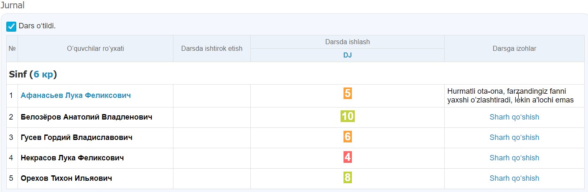Click attendance cell for Афанасьев Лука
The image size is (588, 192).
pos(211,95)
